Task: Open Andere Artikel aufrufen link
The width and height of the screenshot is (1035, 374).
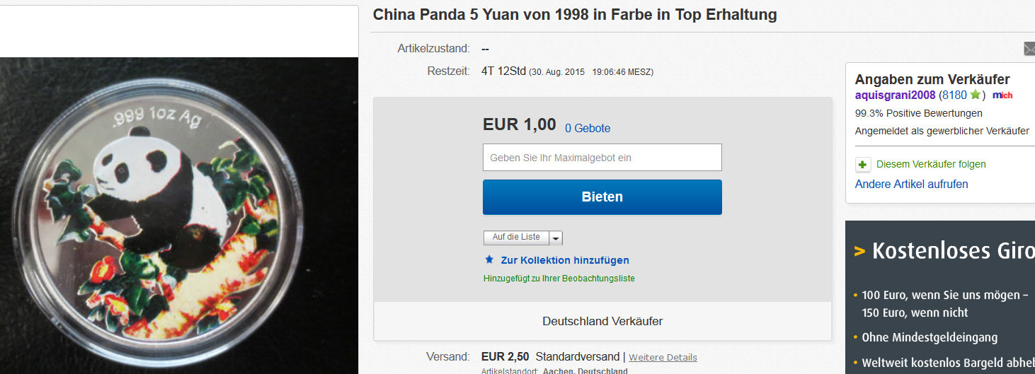Action: pyautogui.click(x=912, y=184)
